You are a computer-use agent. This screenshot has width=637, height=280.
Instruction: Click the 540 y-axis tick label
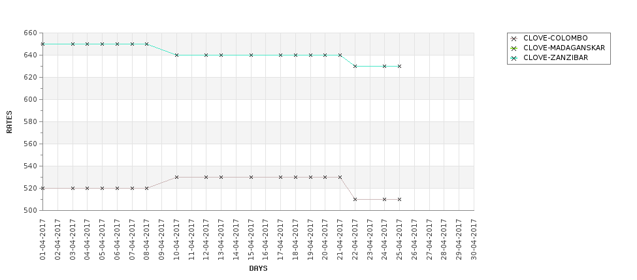click(x=31, y=166)
